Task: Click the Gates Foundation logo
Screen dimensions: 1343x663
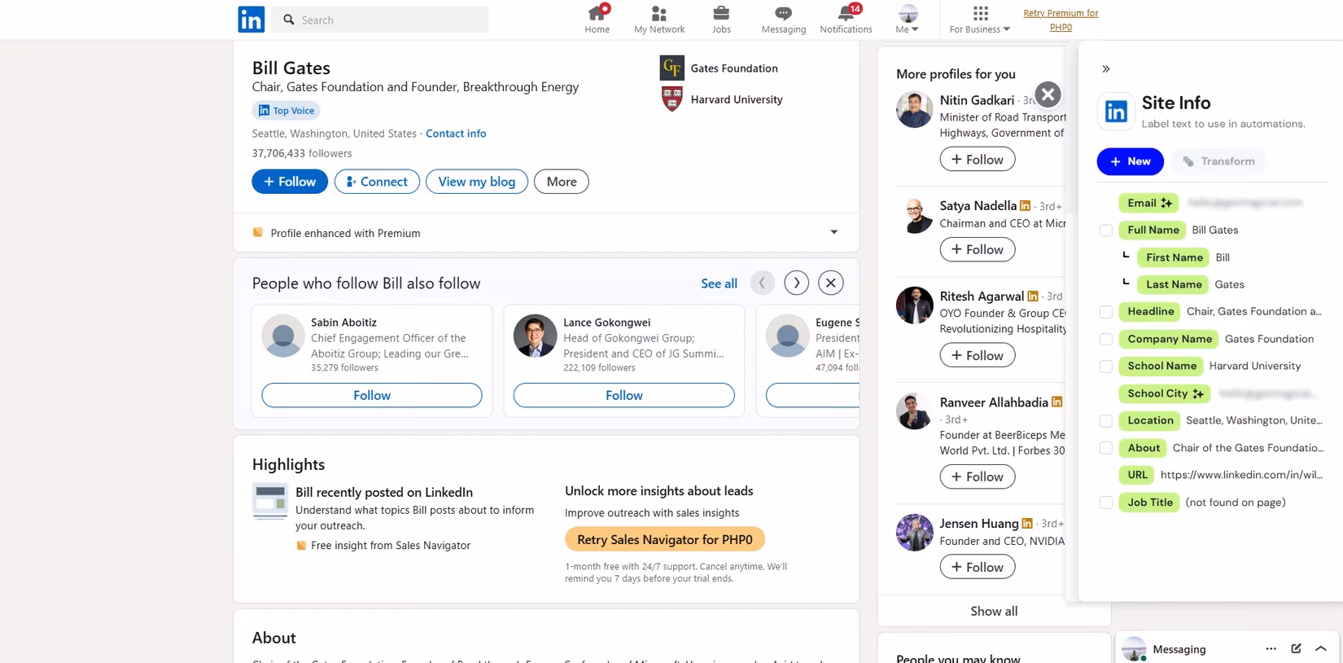Action: point(671,68)
